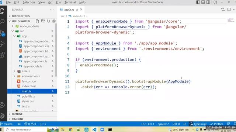Open the Accounts menu icon
The height and width of the screenshot is (132, 236).
point(3,105)
